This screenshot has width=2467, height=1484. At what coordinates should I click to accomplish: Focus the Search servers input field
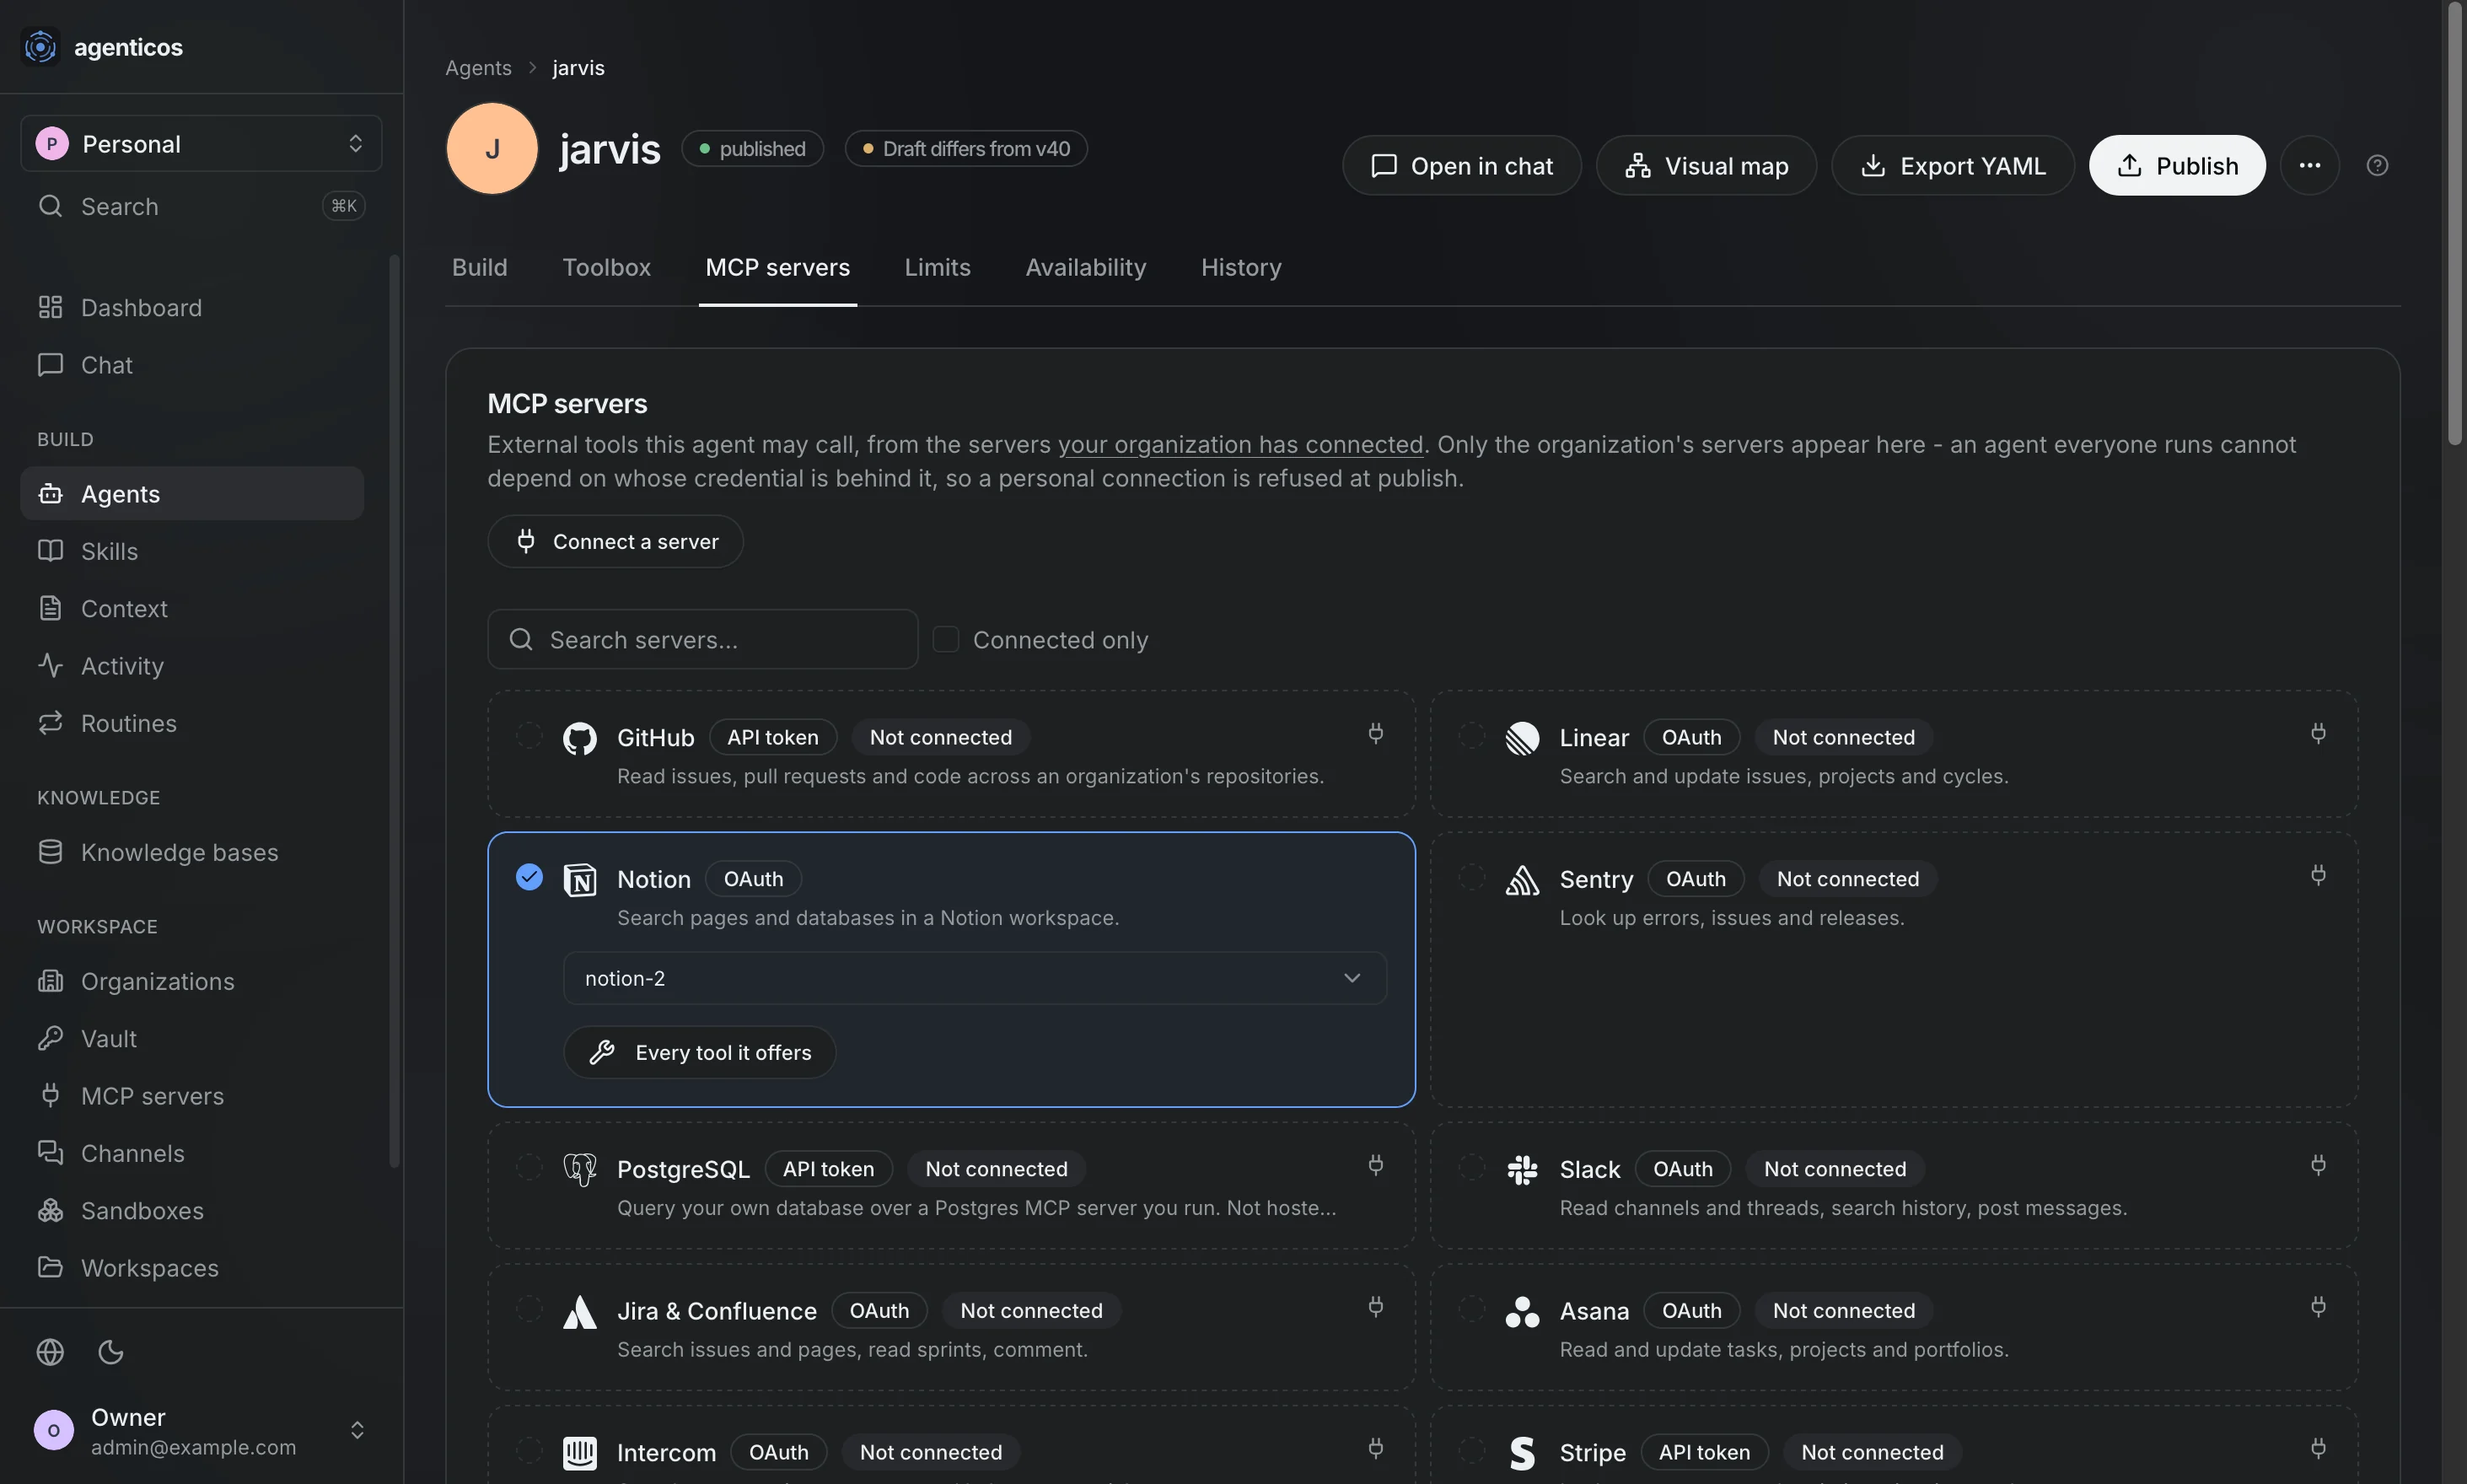(702, 639)
